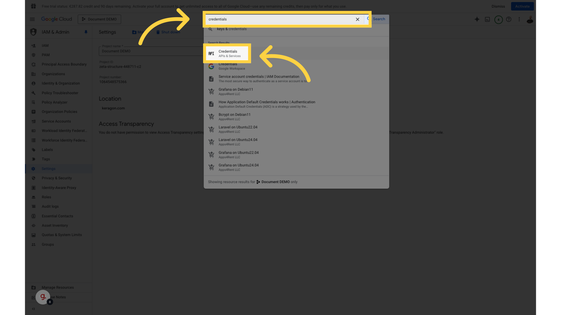The height and width of the screenshot is (315, 561).
Task: Open the Document DEMO project picker
Action: 99,19
